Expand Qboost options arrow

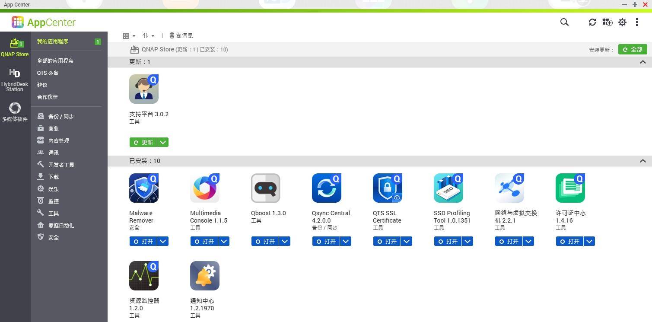coord(285,241)
